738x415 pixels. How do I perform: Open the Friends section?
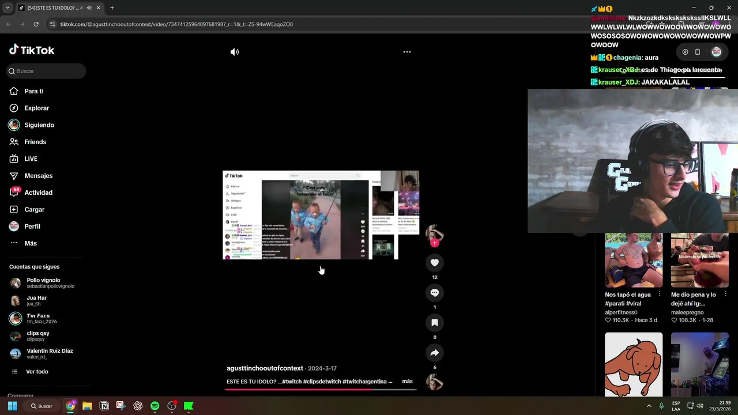pyautogui.click(x=35, y=142)
